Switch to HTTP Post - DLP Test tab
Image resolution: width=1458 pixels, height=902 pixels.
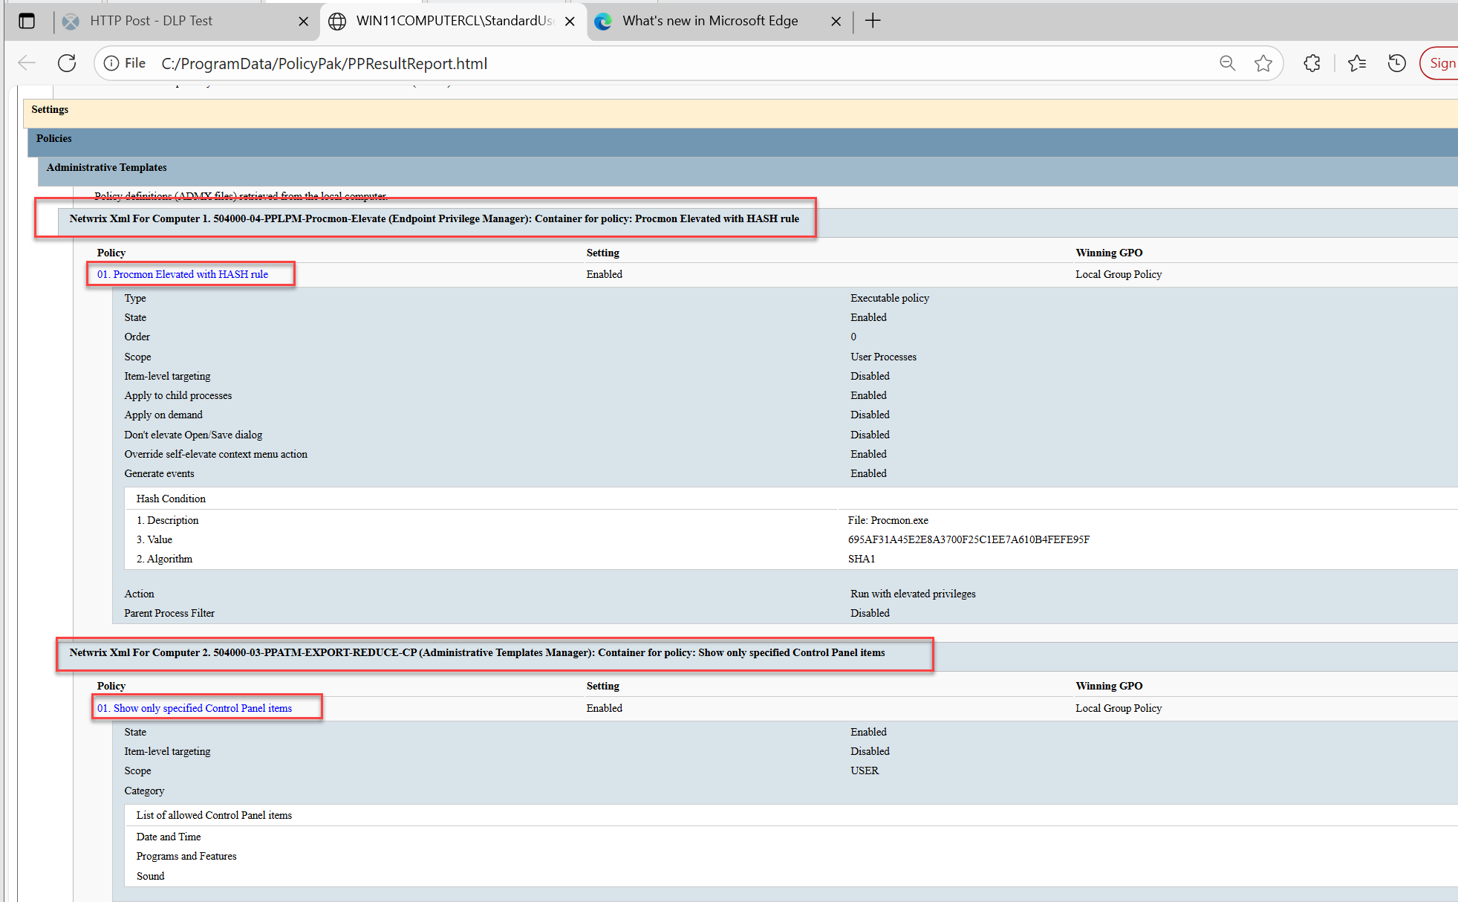[151, 21]
